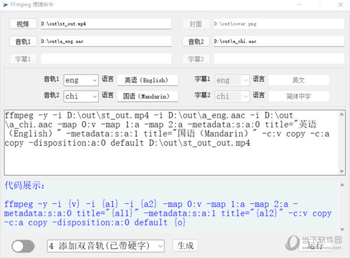Close the FFmpeg 便捷命令 window

[341, 5]
